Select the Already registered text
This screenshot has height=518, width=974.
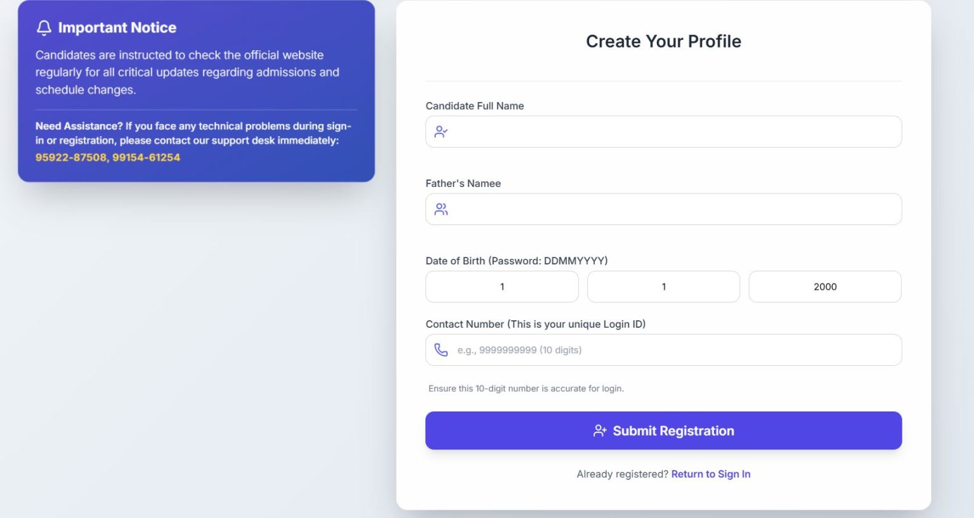[x=622, y=474]
